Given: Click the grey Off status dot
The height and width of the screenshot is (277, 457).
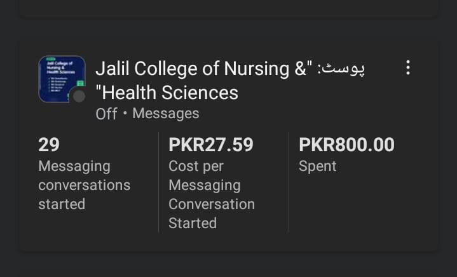Looking at the screenshot, I should (x=79, y=96).
